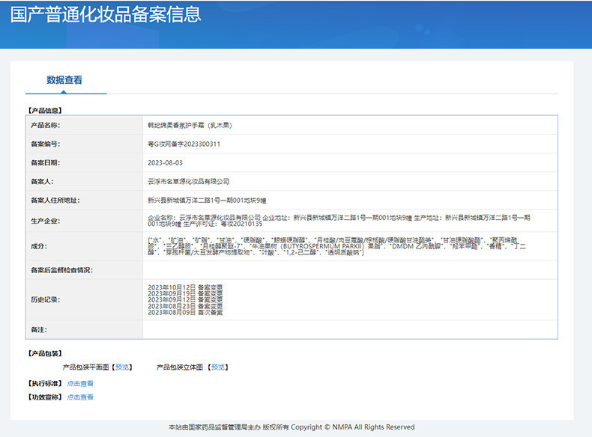Viewport: 592px width, 437px height.
Task: Click the 产品包装平面图 label
Action: coord(85,367)
